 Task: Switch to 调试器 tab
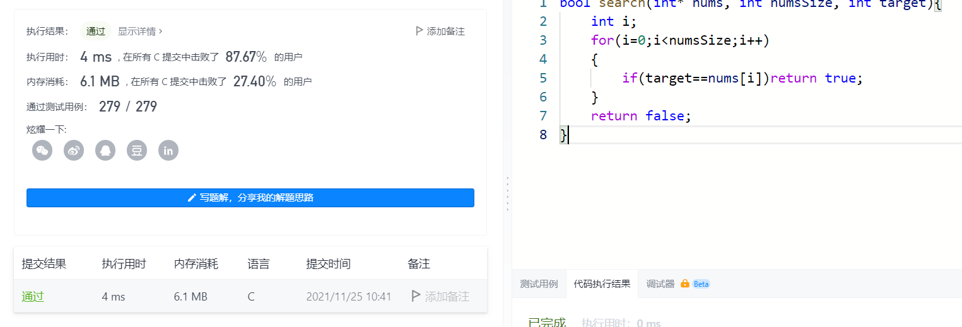click(660, 284)
